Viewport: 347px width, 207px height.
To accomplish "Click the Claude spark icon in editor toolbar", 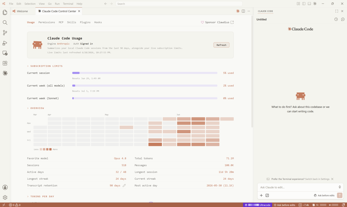I will 238,11.
